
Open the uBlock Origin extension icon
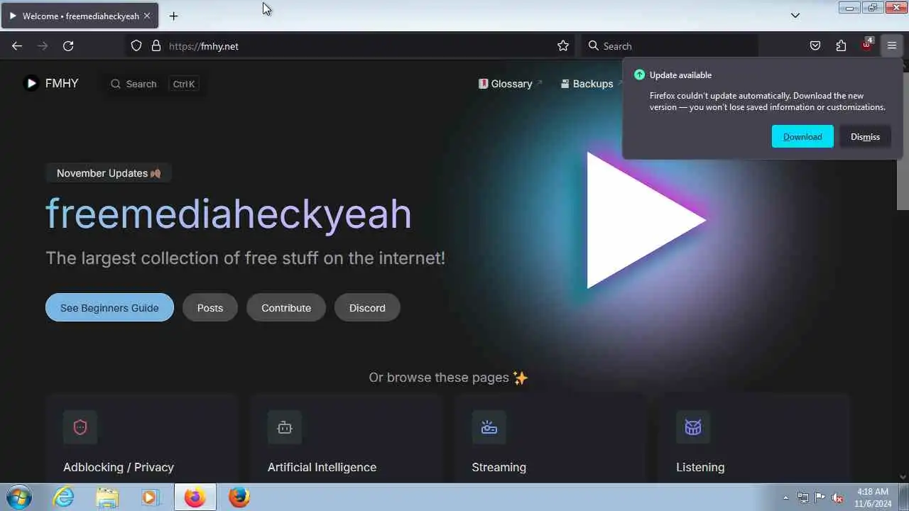click(866, 45)
